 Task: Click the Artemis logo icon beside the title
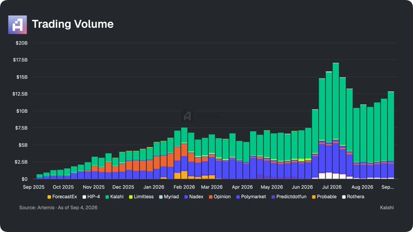tap(18, 24)
